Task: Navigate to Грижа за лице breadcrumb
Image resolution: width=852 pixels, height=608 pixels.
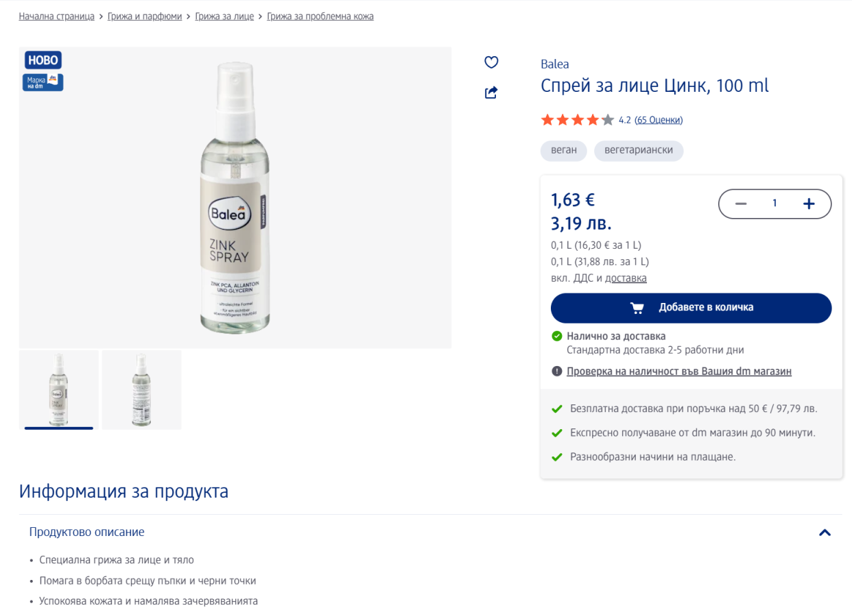Action: tap(224, 16)
